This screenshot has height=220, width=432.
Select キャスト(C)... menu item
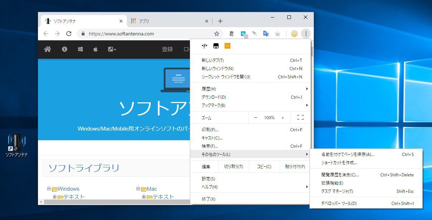(250, 138)
